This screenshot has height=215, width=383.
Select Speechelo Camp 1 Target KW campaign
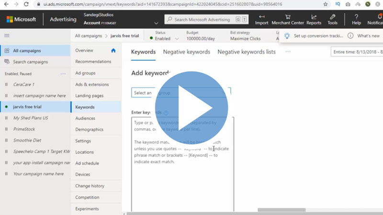pyautogui.click(x=42, y=151)
